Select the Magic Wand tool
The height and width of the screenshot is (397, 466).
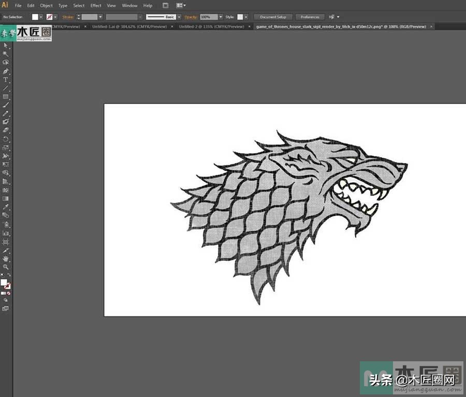tap(5, 54)
